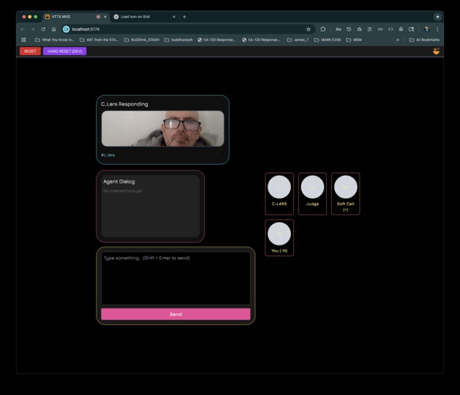Open the MARK EZRA bookmark folder
The height and width of the screenshot is (395, 460).
pos(328,39)
